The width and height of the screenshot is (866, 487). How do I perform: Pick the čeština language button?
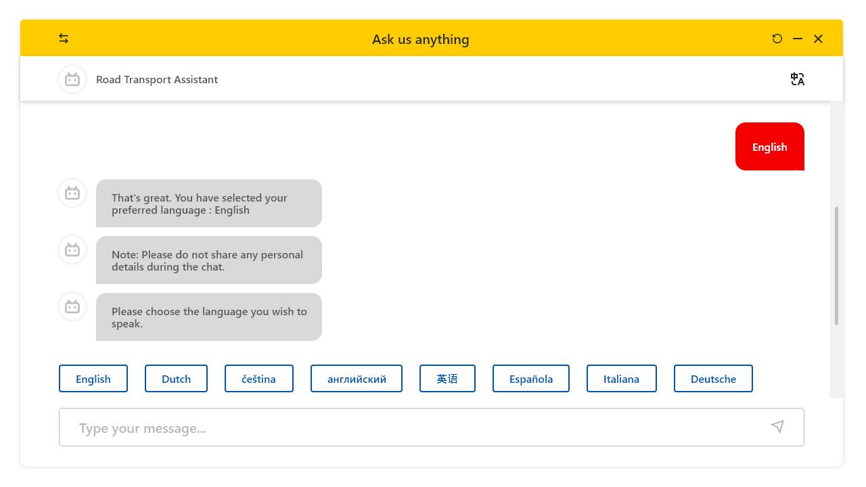point(259,379)
